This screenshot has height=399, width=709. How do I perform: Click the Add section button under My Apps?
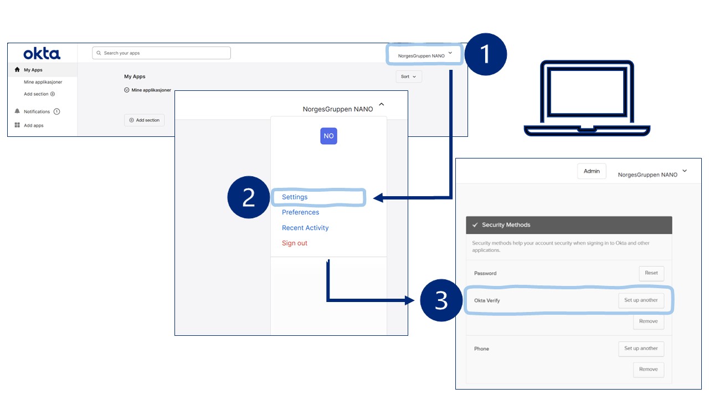pos(144,120)
